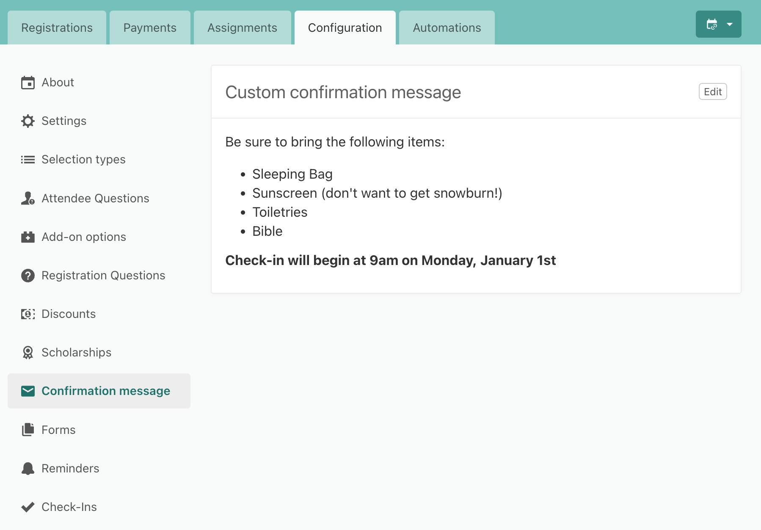This screenshot has height=530, width=761.
Task: Open the Discounts label
Action: 69,314
